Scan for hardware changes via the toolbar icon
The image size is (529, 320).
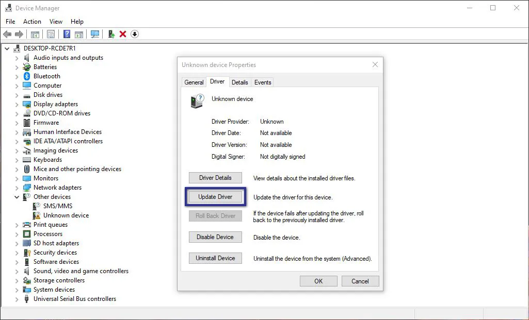[x=95, y=34]
